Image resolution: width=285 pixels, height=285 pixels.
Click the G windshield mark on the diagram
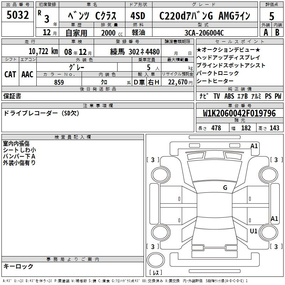point(225,188)
